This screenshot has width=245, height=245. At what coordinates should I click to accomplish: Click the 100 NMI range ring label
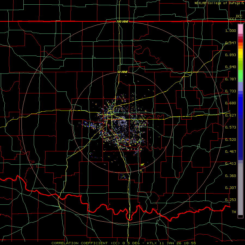tap(122, 22)
